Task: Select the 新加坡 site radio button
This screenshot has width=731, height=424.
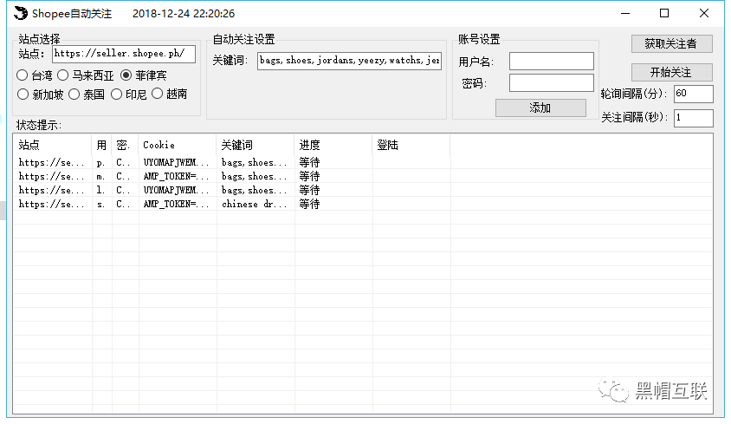Action: [23, 95]
